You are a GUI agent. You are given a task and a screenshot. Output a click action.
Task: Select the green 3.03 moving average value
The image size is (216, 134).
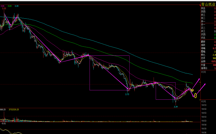10,6
